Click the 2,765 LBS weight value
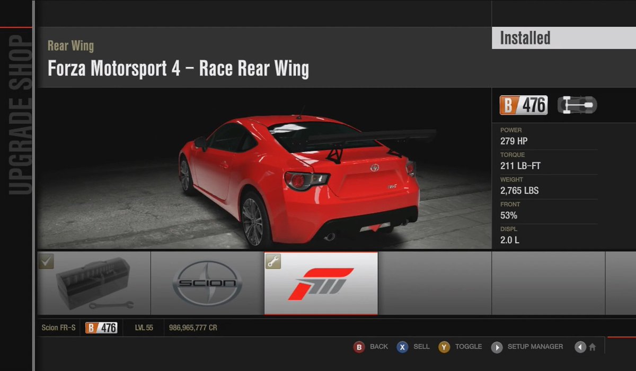Image resolution: width=636 pixels, height=371 pixels. point(520,191)
